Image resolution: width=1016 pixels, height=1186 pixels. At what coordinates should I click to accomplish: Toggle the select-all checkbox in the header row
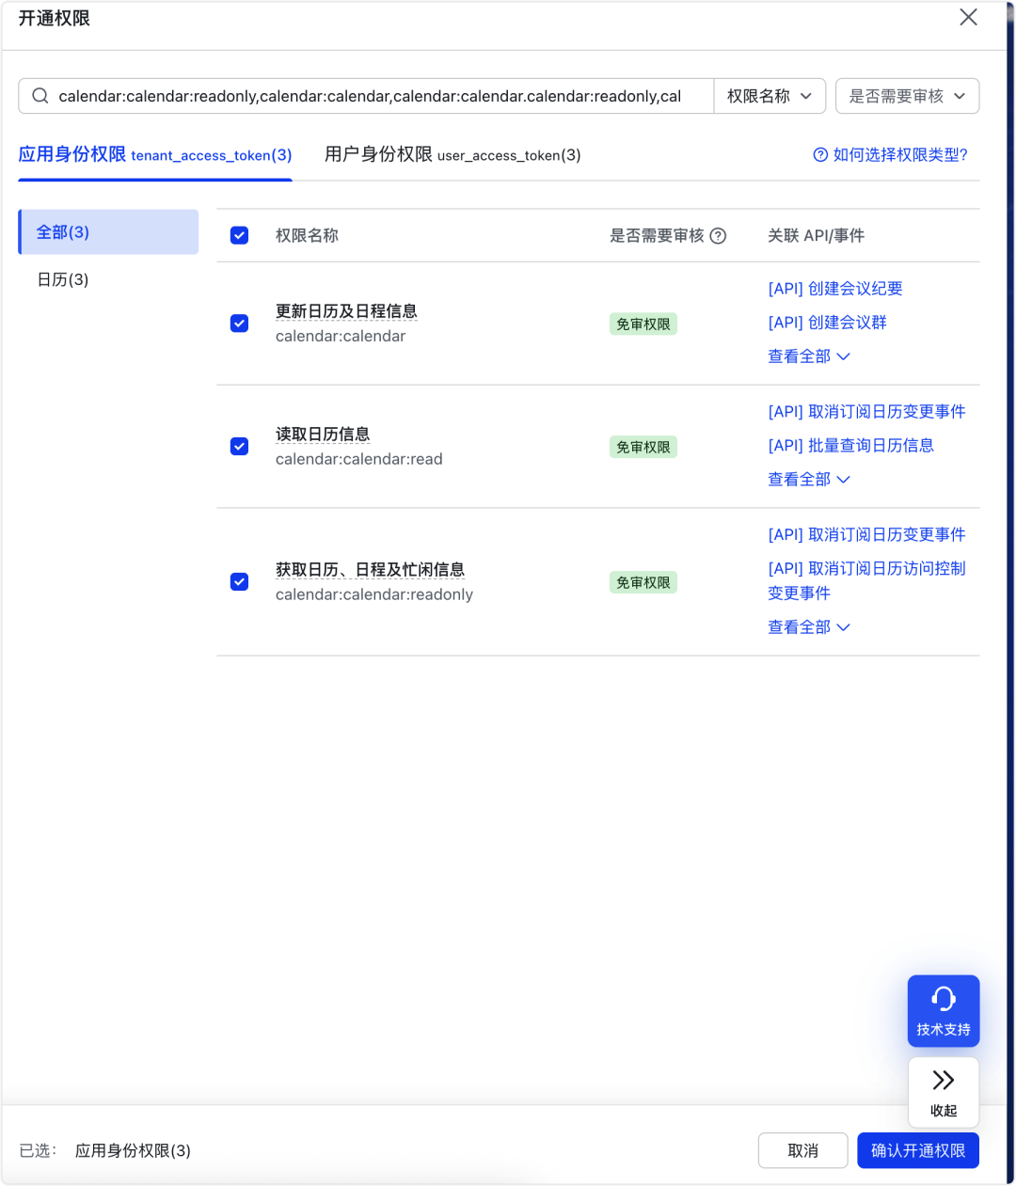[239, 235]
